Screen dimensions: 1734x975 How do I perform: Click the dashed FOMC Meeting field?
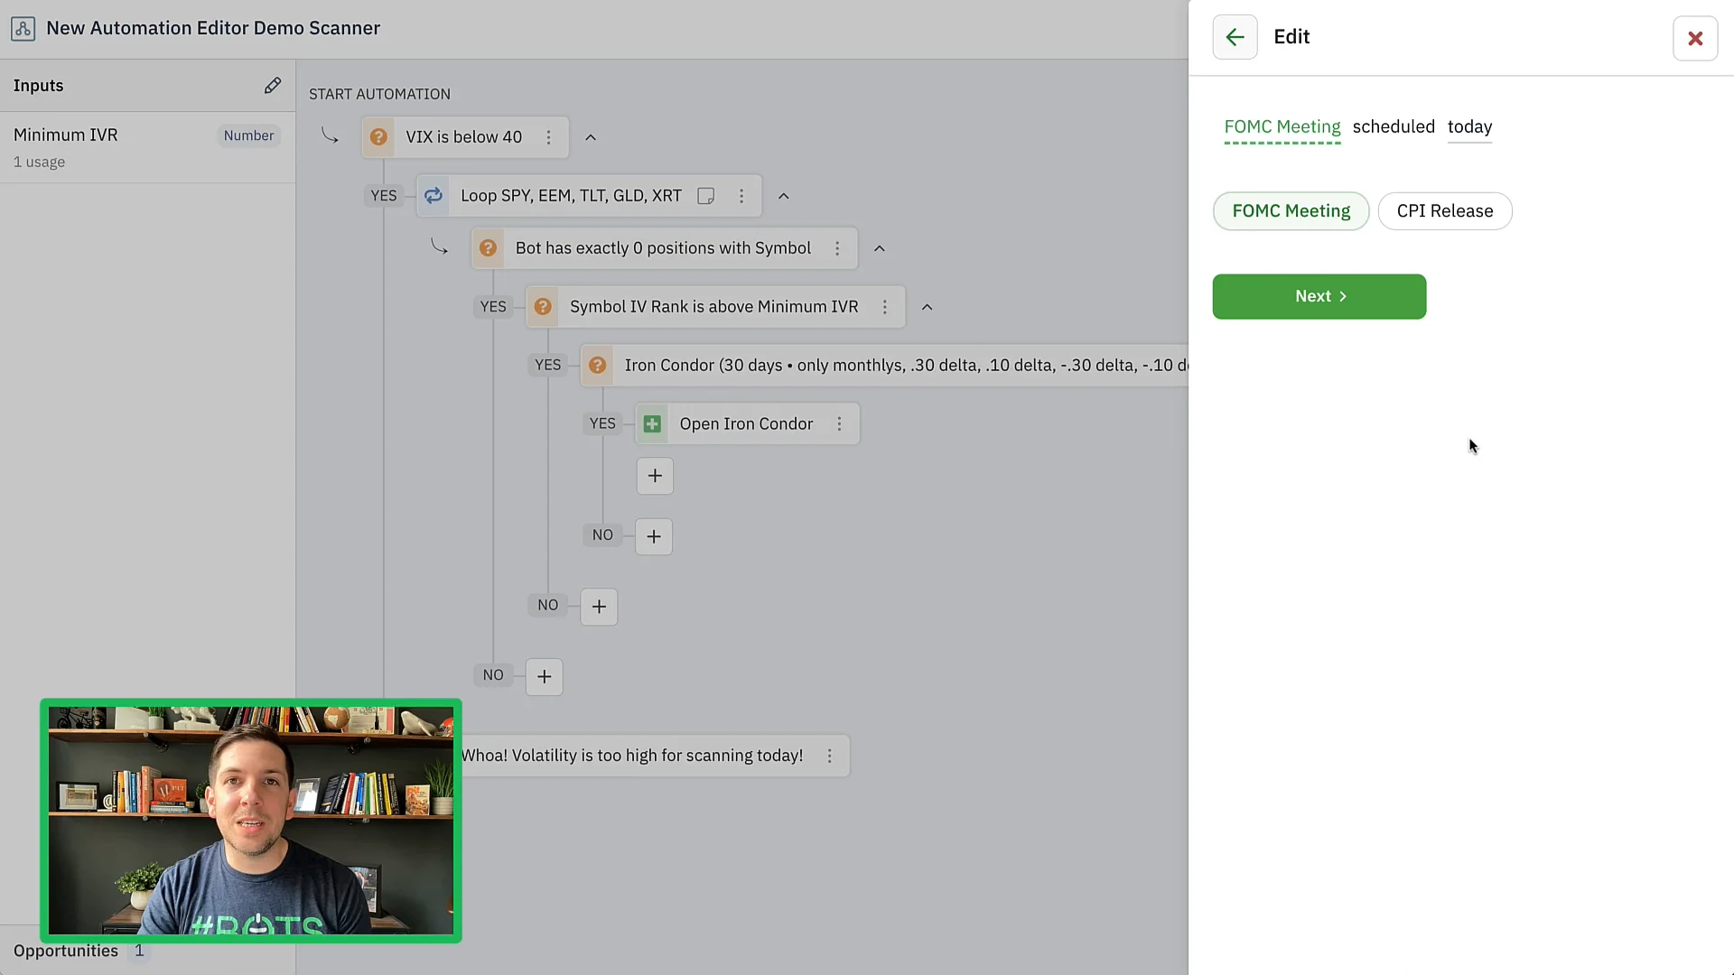[x=1282, y=127]
